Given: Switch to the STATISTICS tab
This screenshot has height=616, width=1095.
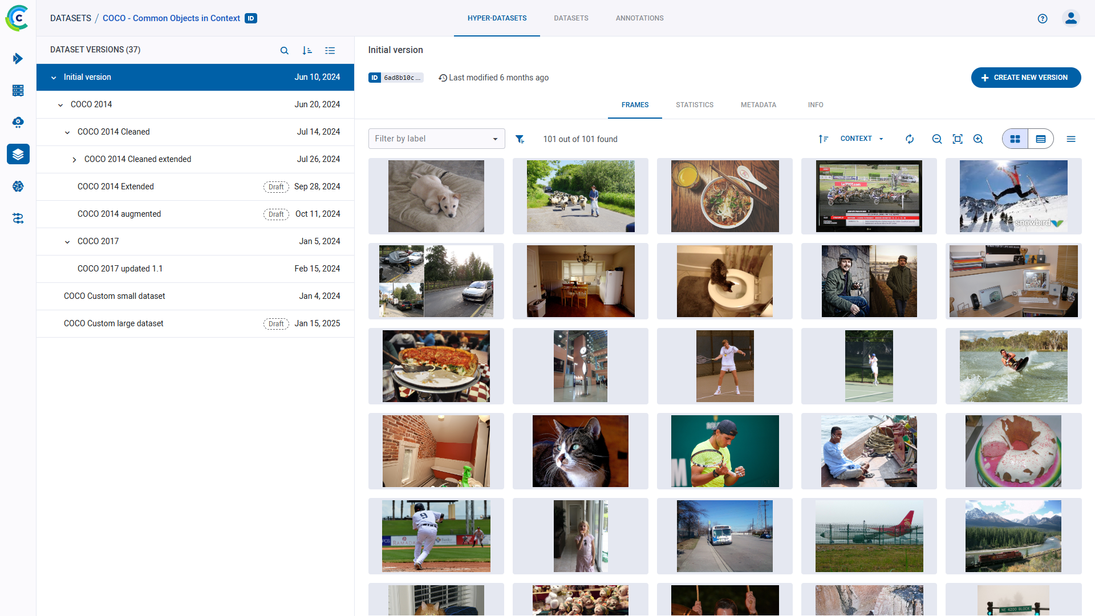Looking at the screenshot, I should point(695,105).
